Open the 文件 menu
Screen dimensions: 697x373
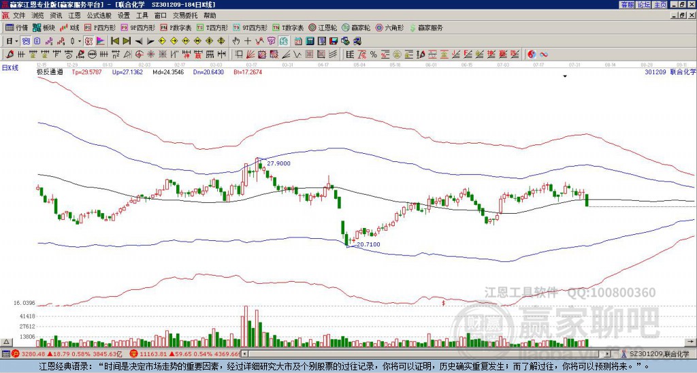coord(19,16)
